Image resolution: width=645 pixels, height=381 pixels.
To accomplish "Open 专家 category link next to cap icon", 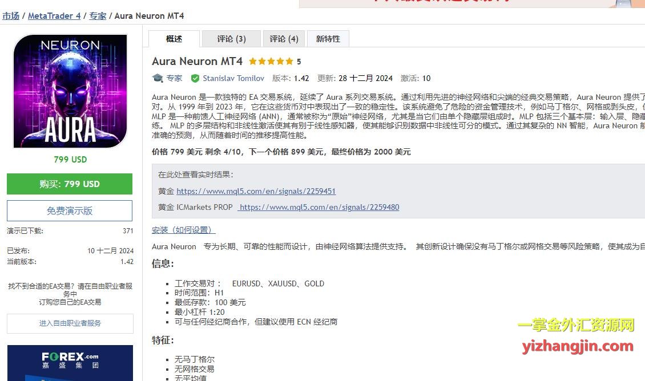I will click(x=174, y=78).
